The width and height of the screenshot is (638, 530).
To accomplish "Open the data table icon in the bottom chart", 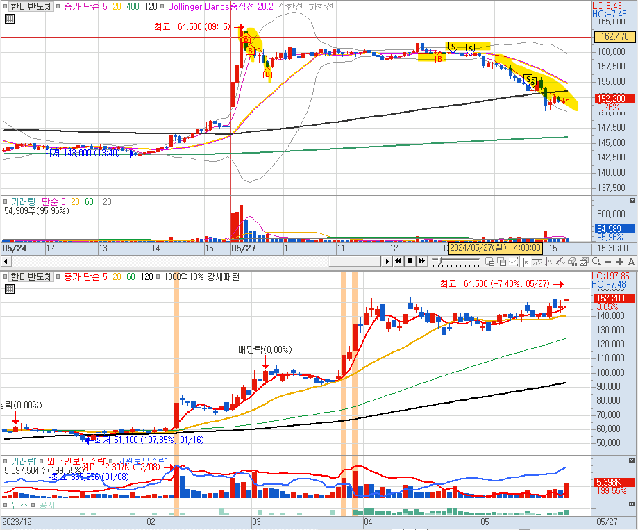I will [9, 289].
